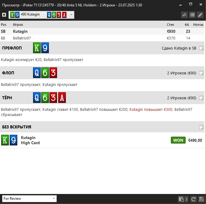Click the ТЁРН section heading
Viewport: 206px width, 204px height.
click(x=7, y=98)
